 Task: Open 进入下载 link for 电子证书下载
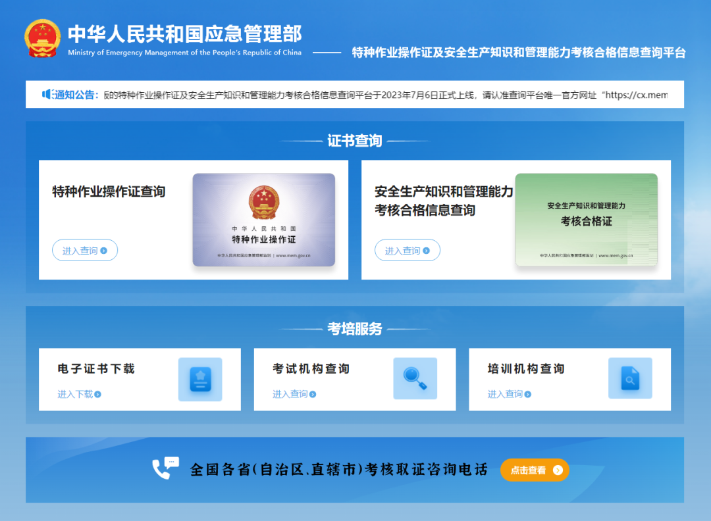[80, 394]
